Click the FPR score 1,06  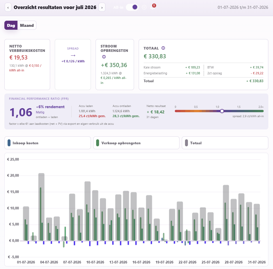pos(21,112)
